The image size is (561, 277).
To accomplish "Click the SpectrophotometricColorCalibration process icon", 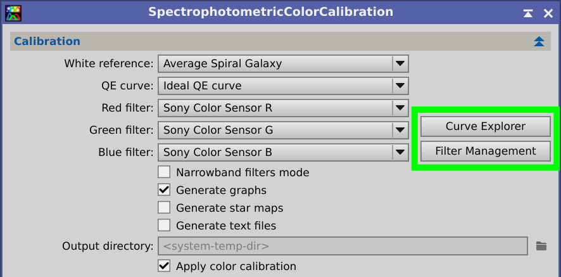I will (13, 13).
